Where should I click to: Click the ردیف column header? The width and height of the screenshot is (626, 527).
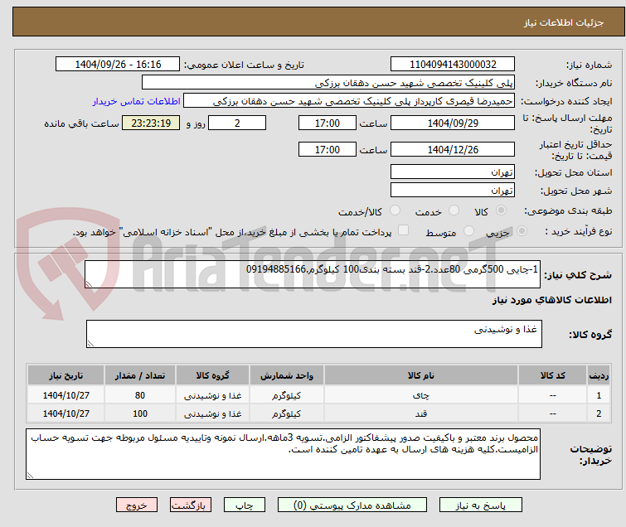tap(599, 375)
